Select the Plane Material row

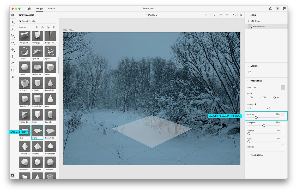coord(266,26)
